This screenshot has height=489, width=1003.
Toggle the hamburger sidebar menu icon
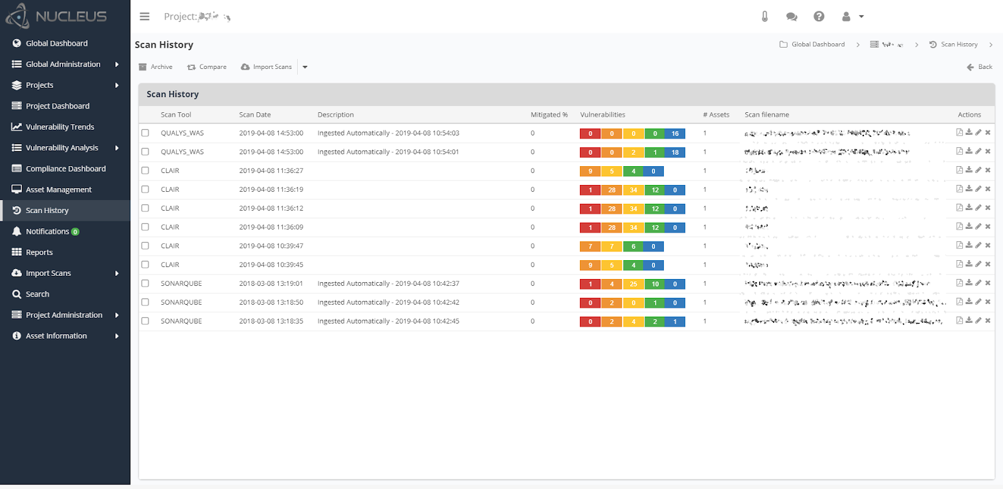145,16
